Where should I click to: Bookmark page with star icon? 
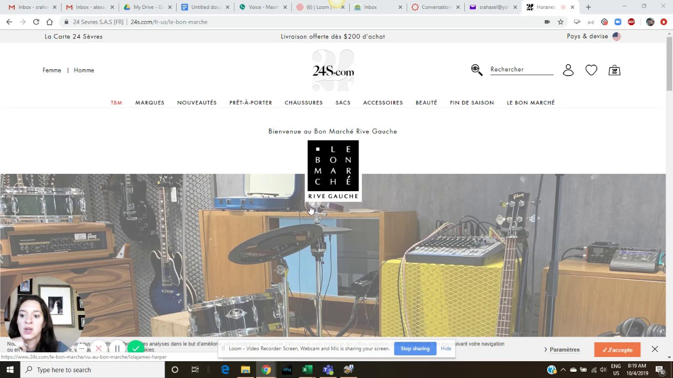pos(560,22)
